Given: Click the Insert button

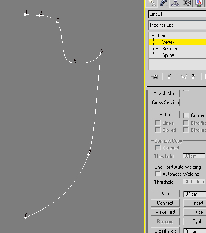Looking at the screenshot, I should (195, 203).
